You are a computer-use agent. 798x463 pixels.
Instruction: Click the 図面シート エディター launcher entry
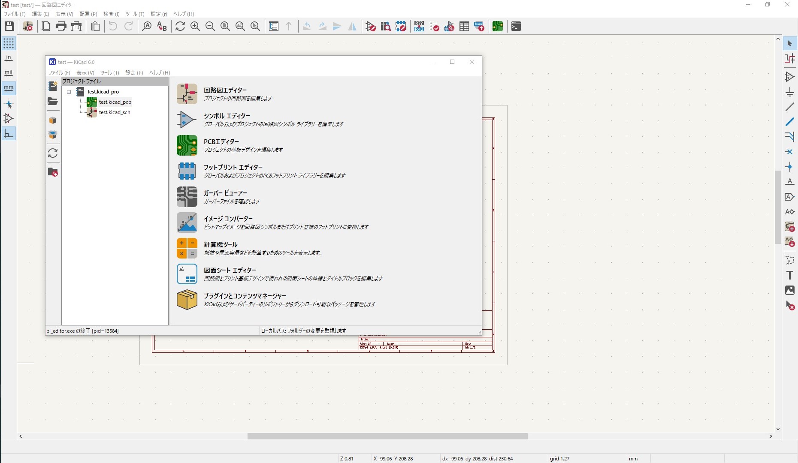[x=230, y=270]
